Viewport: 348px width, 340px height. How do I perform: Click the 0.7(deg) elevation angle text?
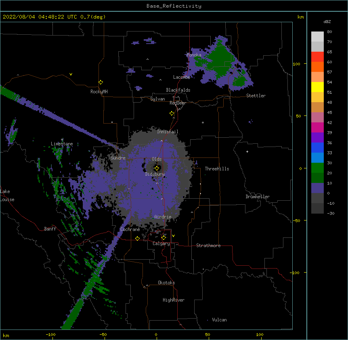click(x=93, y=17)
